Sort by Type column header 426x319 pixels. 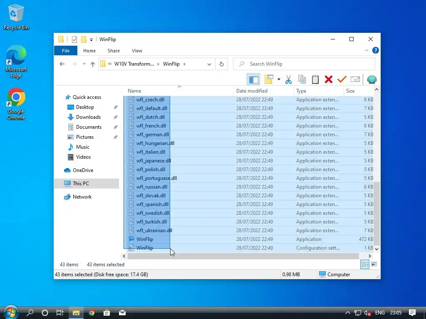[318, 91]
